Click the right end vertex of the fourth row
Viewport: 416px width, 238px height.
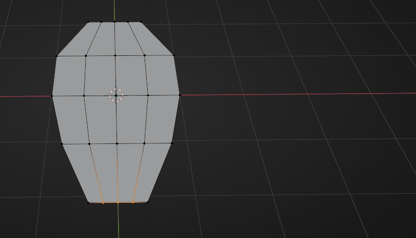[172, 143]
